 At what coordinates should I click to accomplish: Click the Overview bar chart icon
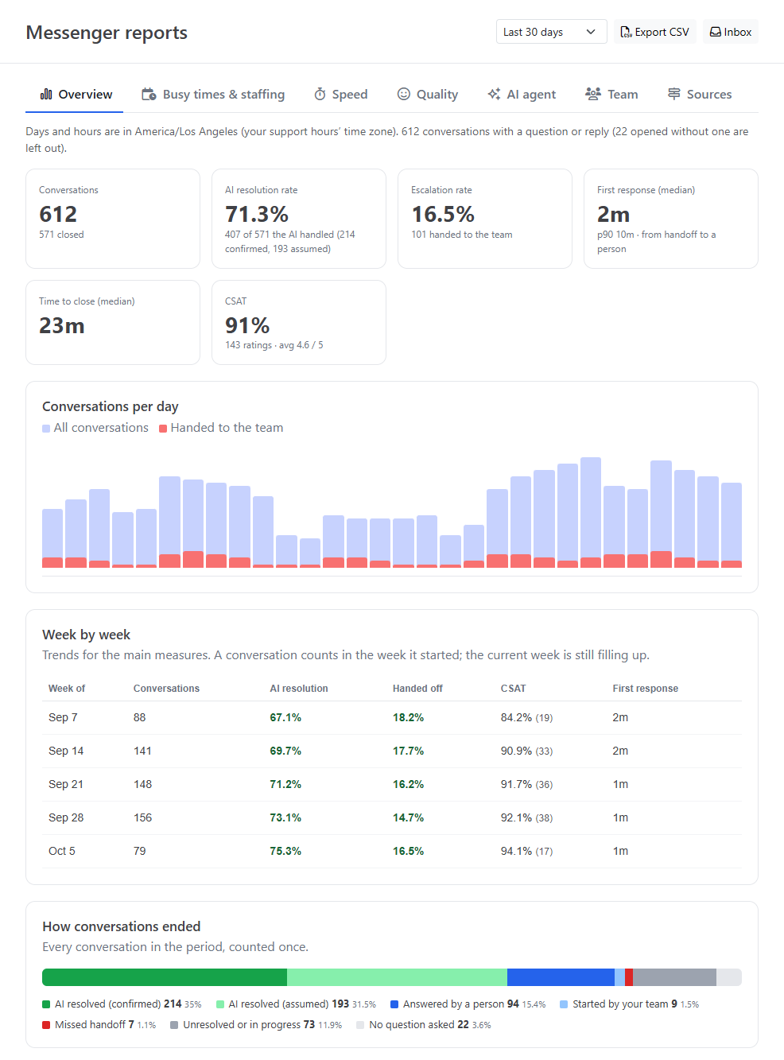pyautogui.click(x=46, y=94)
